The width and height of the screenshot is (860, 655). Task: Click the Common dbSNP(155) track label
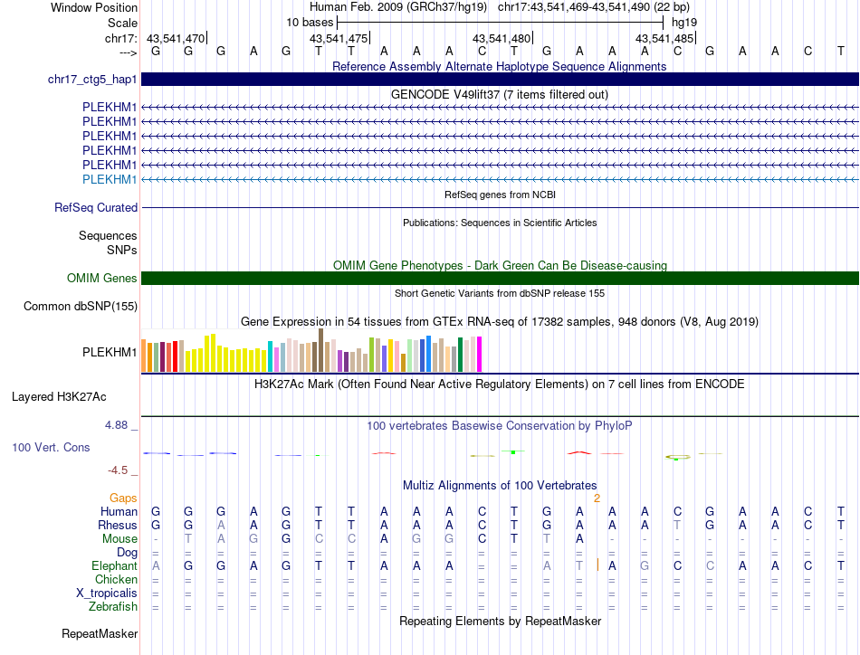click(x=81, y=306)
